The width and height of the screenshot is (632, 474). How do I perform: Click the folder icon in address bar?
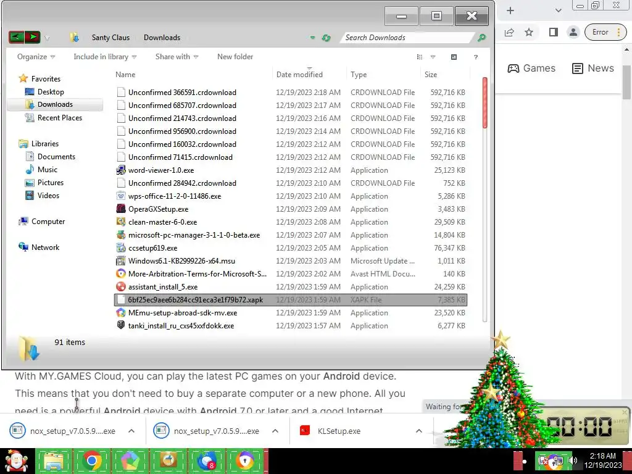tap(74, 38)
